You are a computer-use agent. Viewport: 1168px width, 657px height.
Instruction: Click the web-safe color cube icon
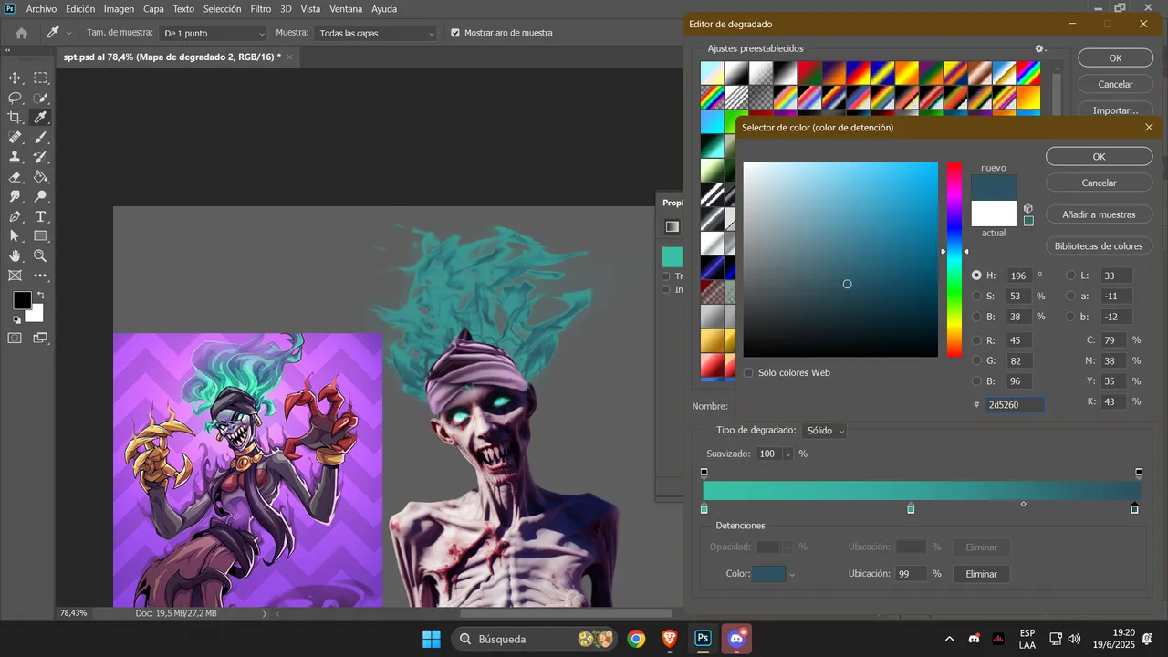pyautogui.click(x=1028, y=208)
